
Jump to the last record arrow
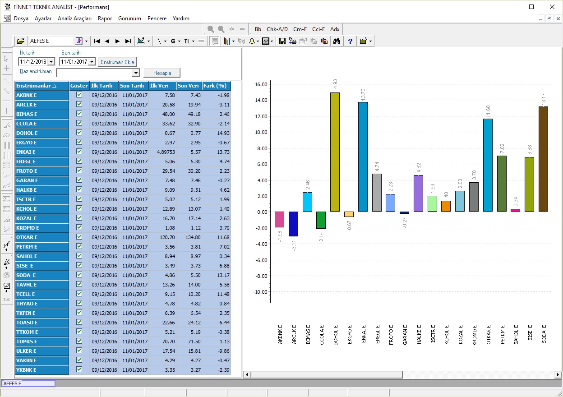click(128, 41)
